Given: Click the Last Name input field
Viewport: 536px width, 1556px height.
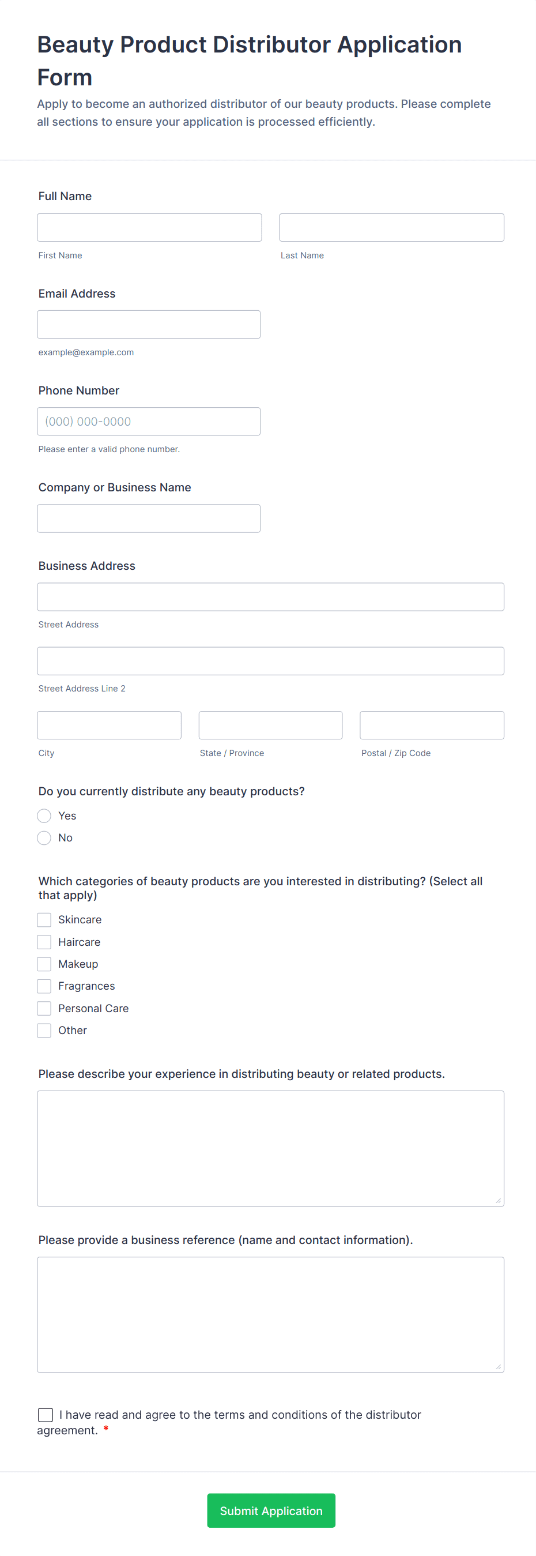Looking at the screenshot, I should click(x=391, y=227).
